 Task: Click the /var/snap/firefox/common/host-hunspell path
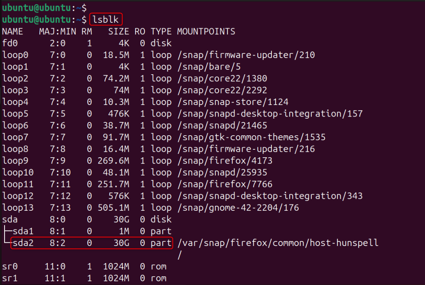[277, 243]
